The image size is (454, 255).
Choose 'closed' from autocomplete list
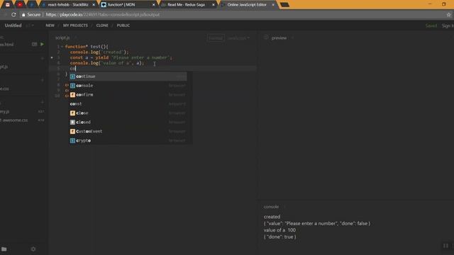click(x=128, y=122)
